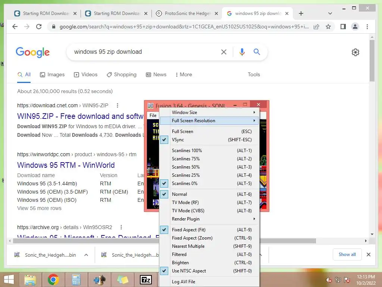Screen dimensions: 382x287
Task: Open Google quick settings gear
Action: [x=356, y=52]
